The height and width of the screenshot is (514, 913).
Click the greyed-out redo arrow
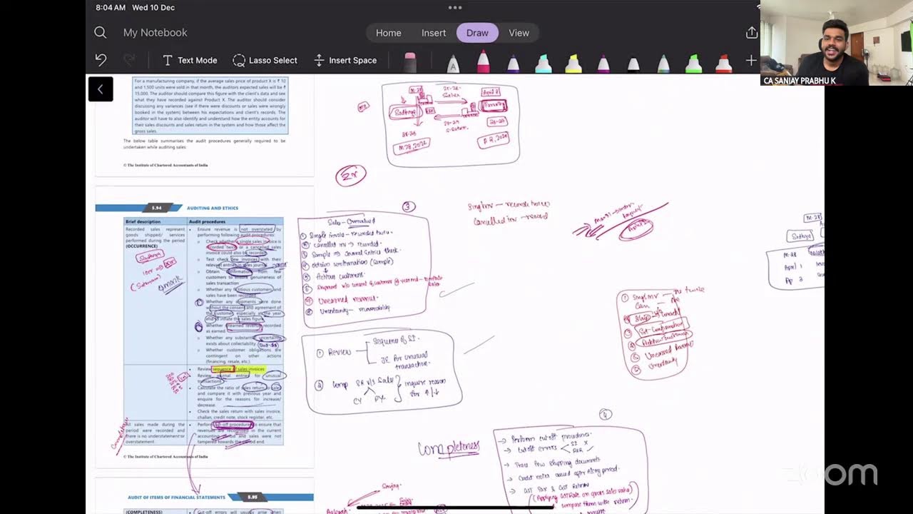click(x=129, y=60)
